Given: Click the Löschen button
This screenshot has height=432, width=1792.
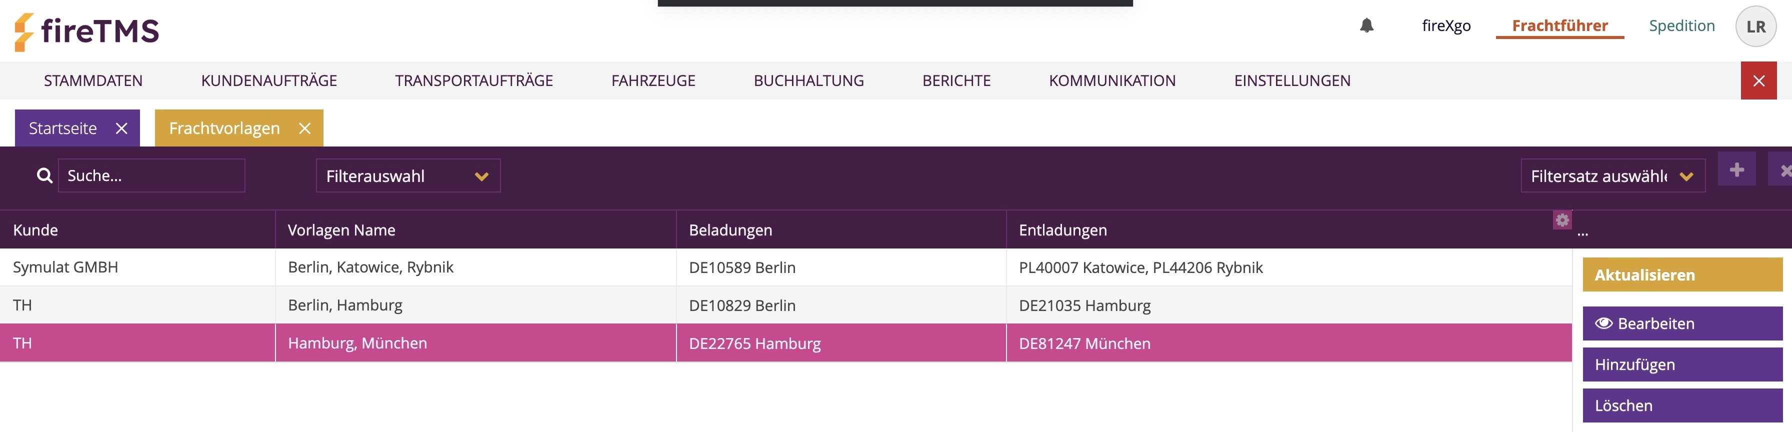Looking at the screenshot, I should point(1682,405).
